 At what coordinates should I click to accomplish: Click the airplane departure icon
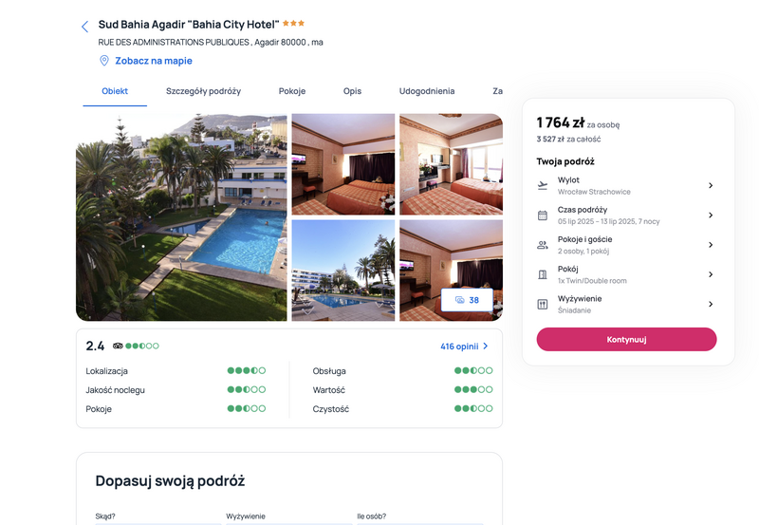pos(543,185)
